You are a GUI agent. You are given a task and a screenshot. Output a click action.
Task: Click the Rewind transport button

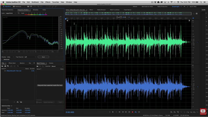pyautogui.click(x=123, y=112)
